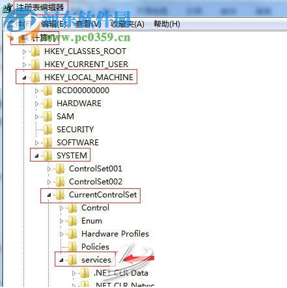Select the BCD00000000 key label
The image size is (287, 288).
83,91
